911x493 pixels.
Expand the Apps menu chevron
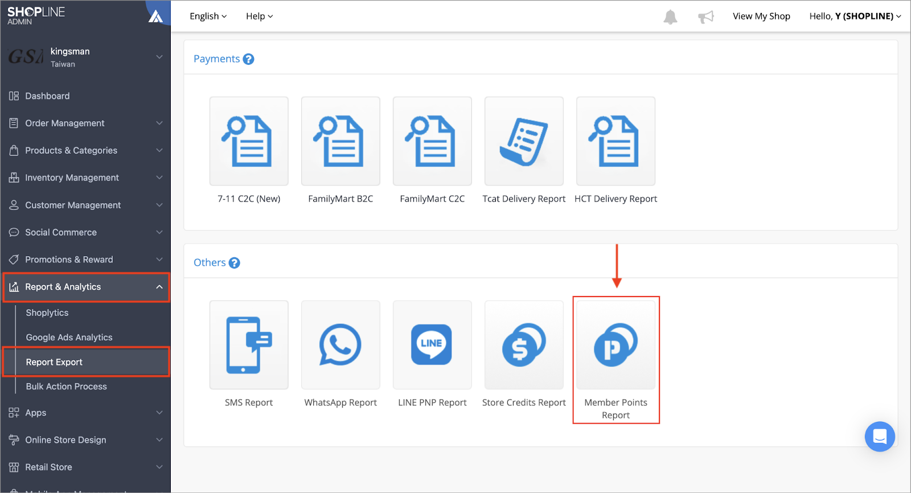(x=159, y=413)
